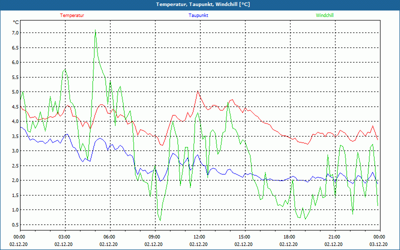Select the 09:00 time label on the x-axis
The height and width of the screenshot is (250, 400).
click(x=154, y=237)
